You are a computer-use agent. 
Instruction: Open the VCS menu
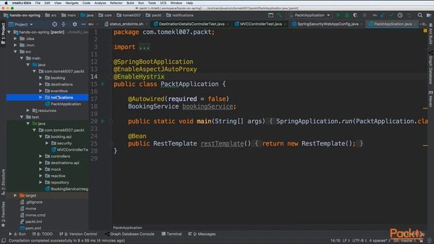pos(163,3)
